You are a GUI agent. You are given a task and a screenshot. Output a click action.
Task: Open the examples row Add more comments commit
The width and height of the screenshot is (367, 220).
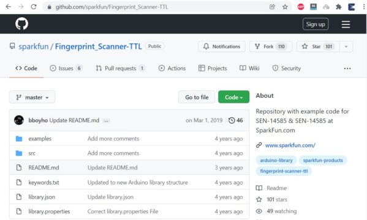[x=113, y=139]
